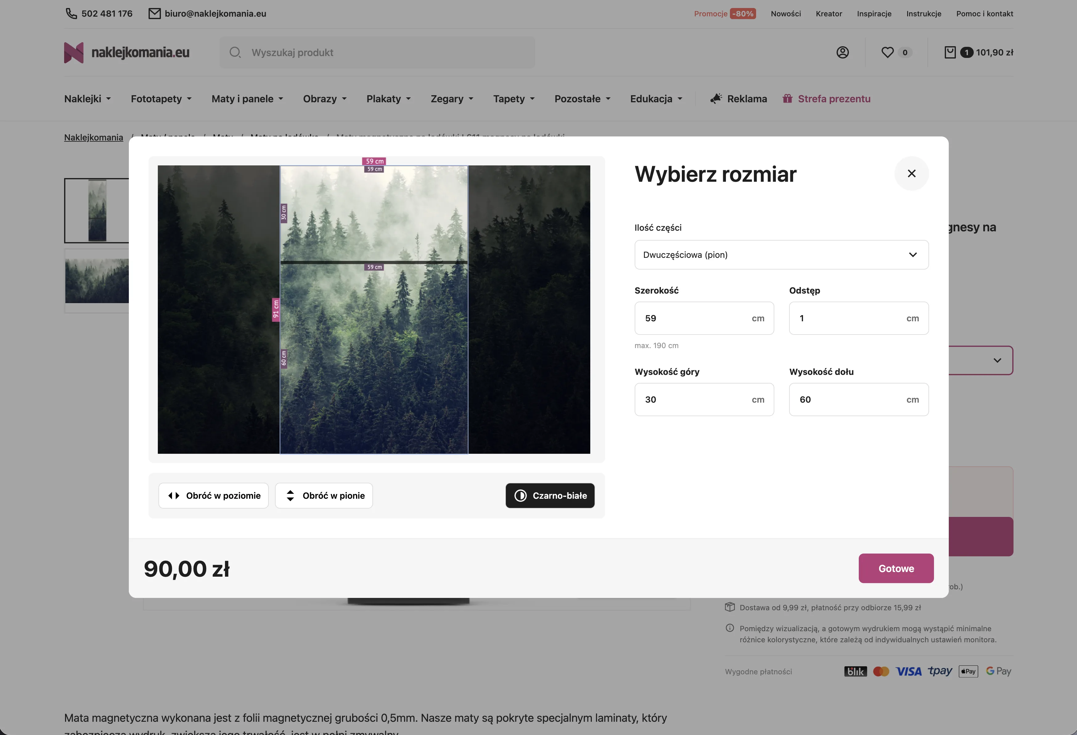Open the Nowości menu item
1077x735 pixels.
pos(786,14)
